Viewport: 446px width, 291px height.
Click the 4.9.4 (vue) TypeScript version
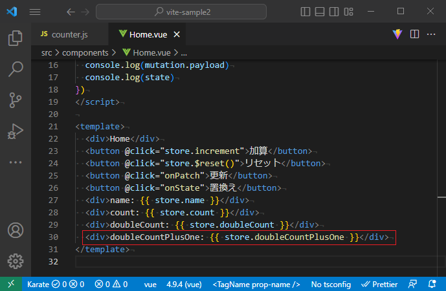[x=184, y=284]
